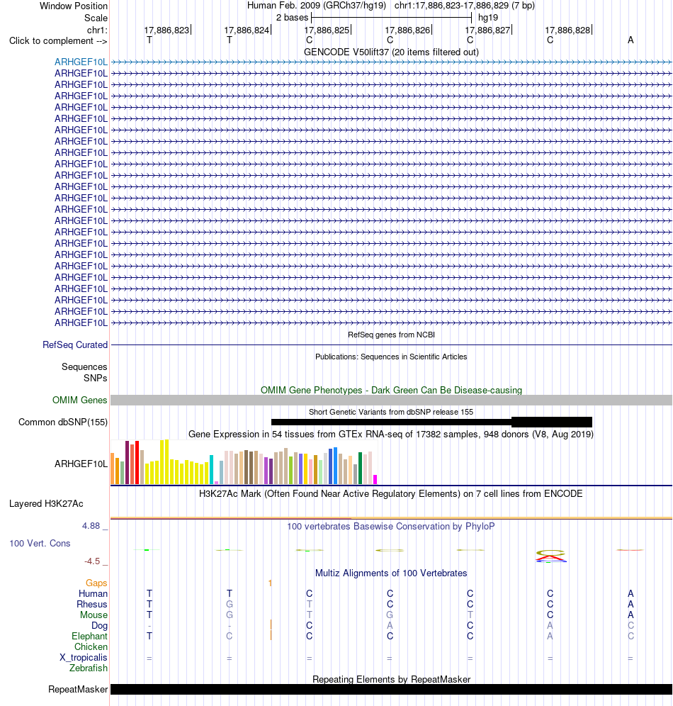Click the Window Position label
Screen dimensions: 673x706
click(74, 6)
